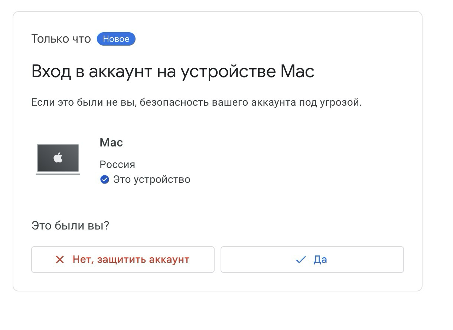Click the account security warning sentence
The width and height of the screenshot is (453, 330).
point(196,103)
